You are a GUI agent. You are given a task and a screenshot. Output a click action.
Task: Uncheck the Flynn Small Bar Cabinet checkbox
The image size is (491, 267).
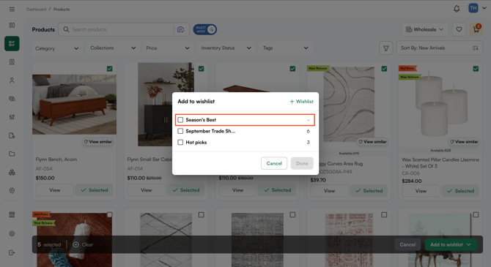(x=201, y=69)
